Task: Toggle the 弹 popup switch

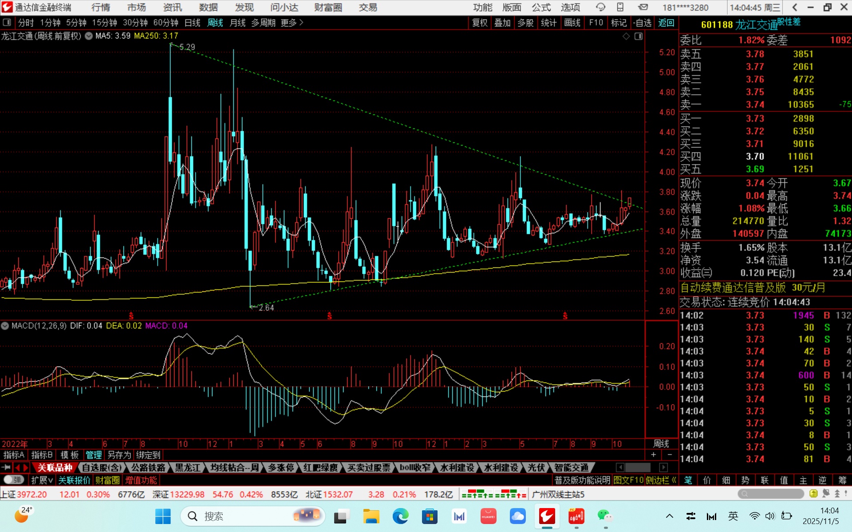Action: [x=13, y=480]
